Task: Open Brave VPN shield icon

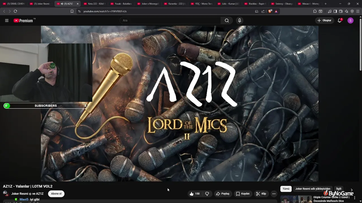Action: coord(352,11)
